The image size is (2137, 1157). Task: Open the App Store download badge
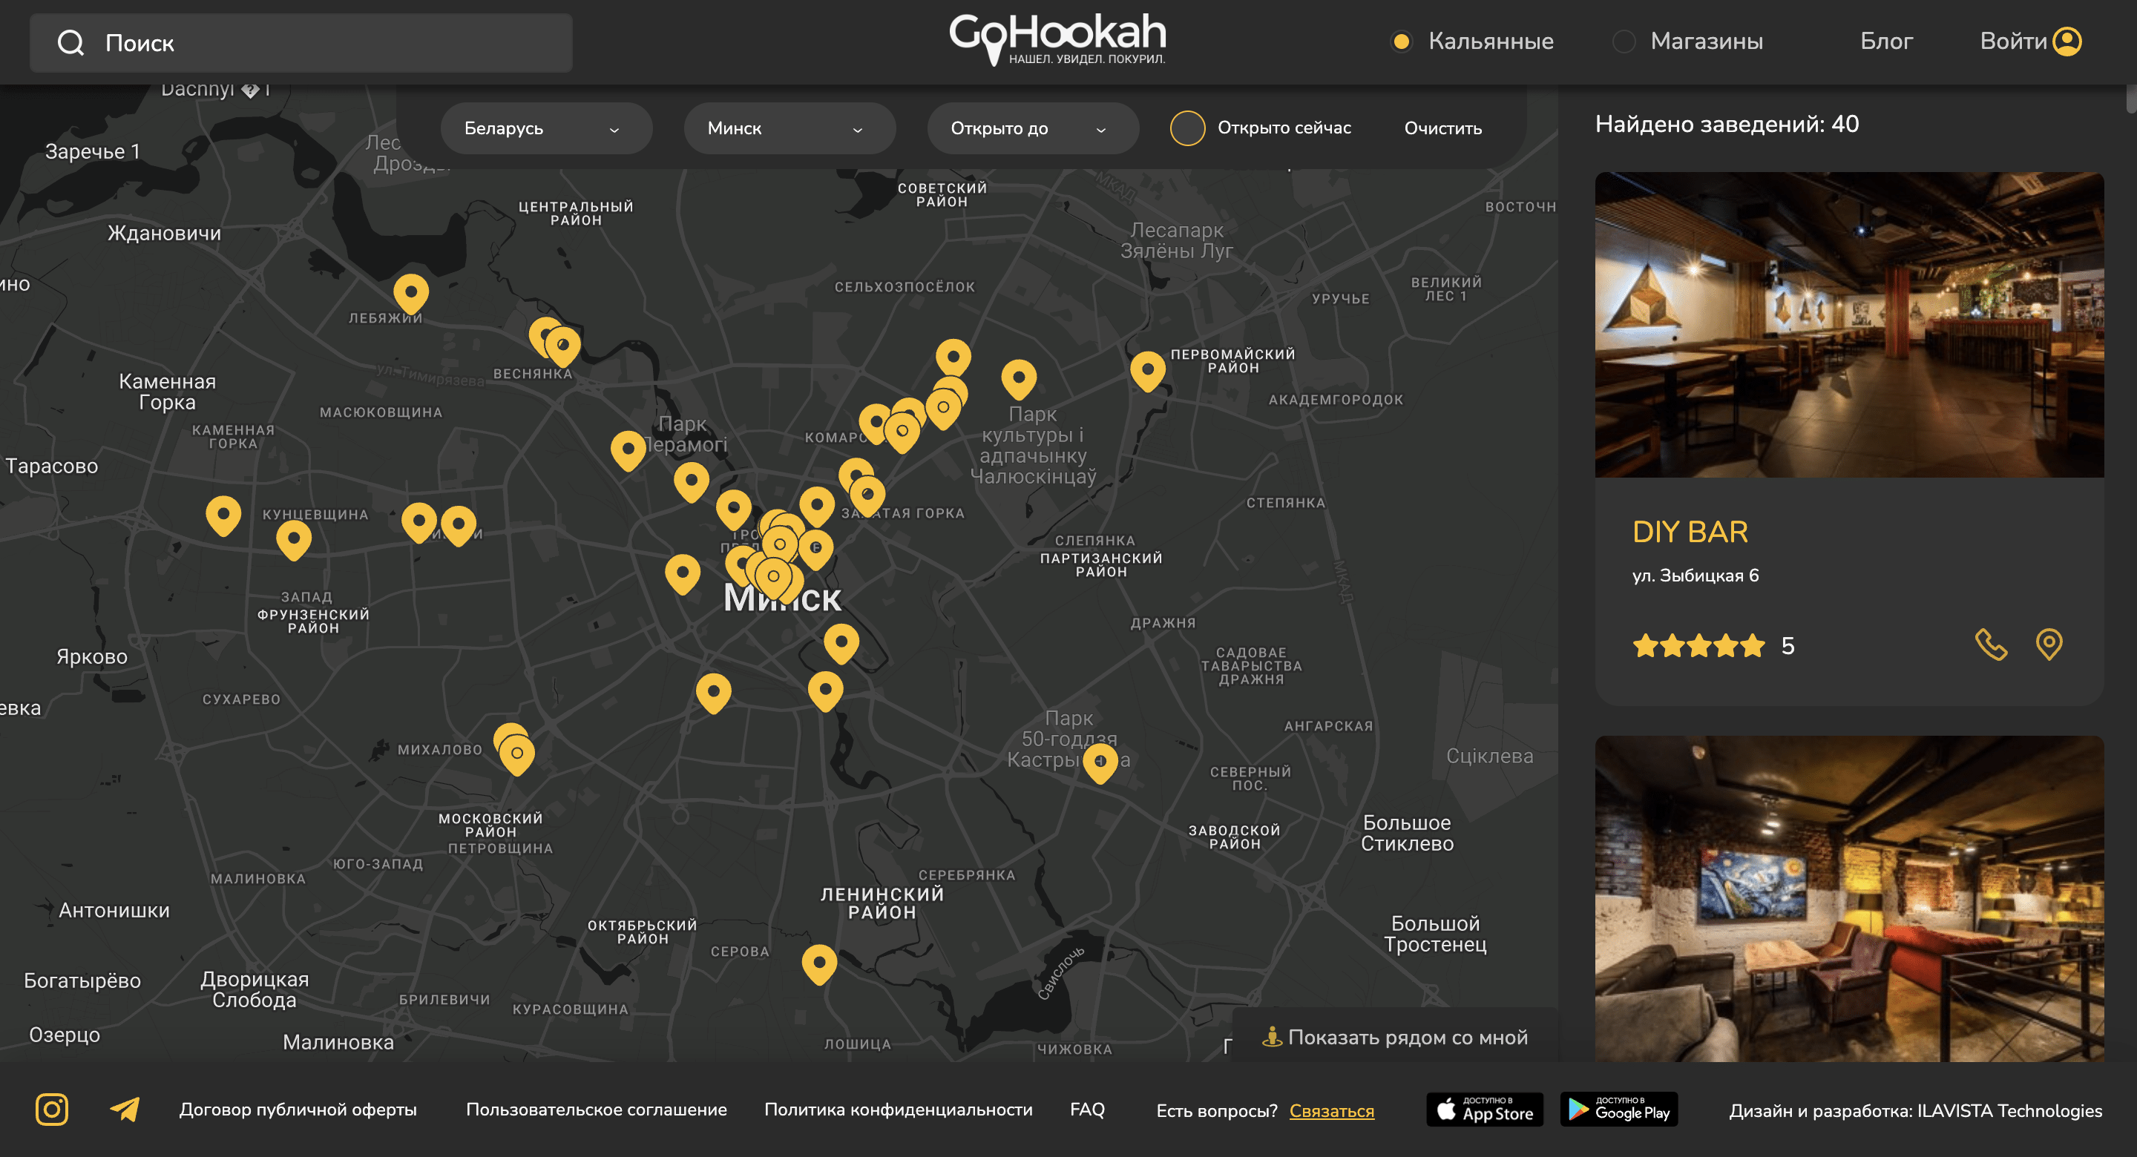pyautogui.click(x=1485, y=1110)
